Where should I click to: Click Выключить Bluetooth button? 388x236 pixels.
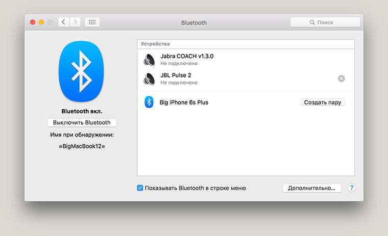click(x=82, y=122)
